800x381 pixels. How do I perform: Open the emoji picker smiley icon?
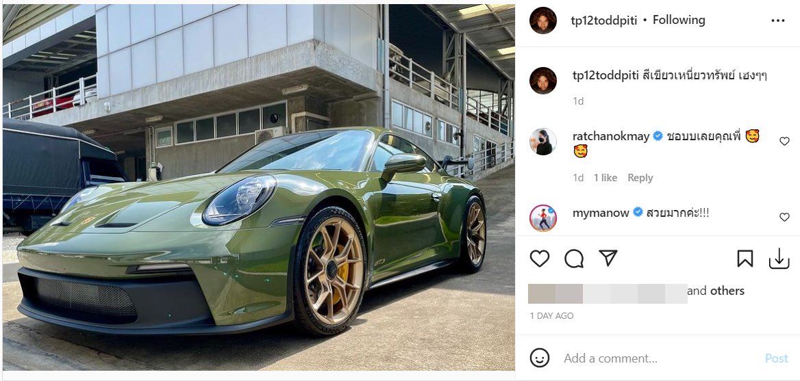540,358
